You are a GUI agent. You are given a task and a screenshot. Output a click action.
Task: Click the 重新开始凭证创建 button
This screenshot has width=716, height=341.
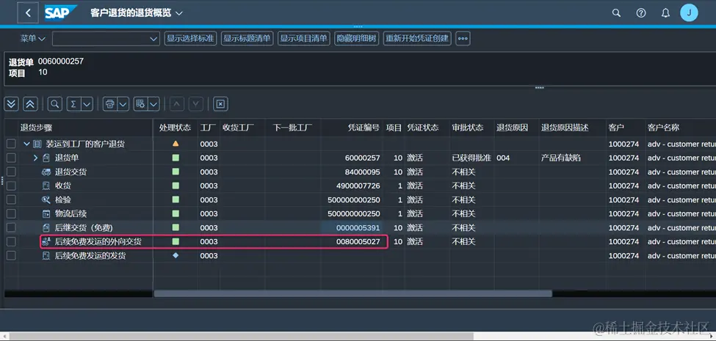coord(417,38)
